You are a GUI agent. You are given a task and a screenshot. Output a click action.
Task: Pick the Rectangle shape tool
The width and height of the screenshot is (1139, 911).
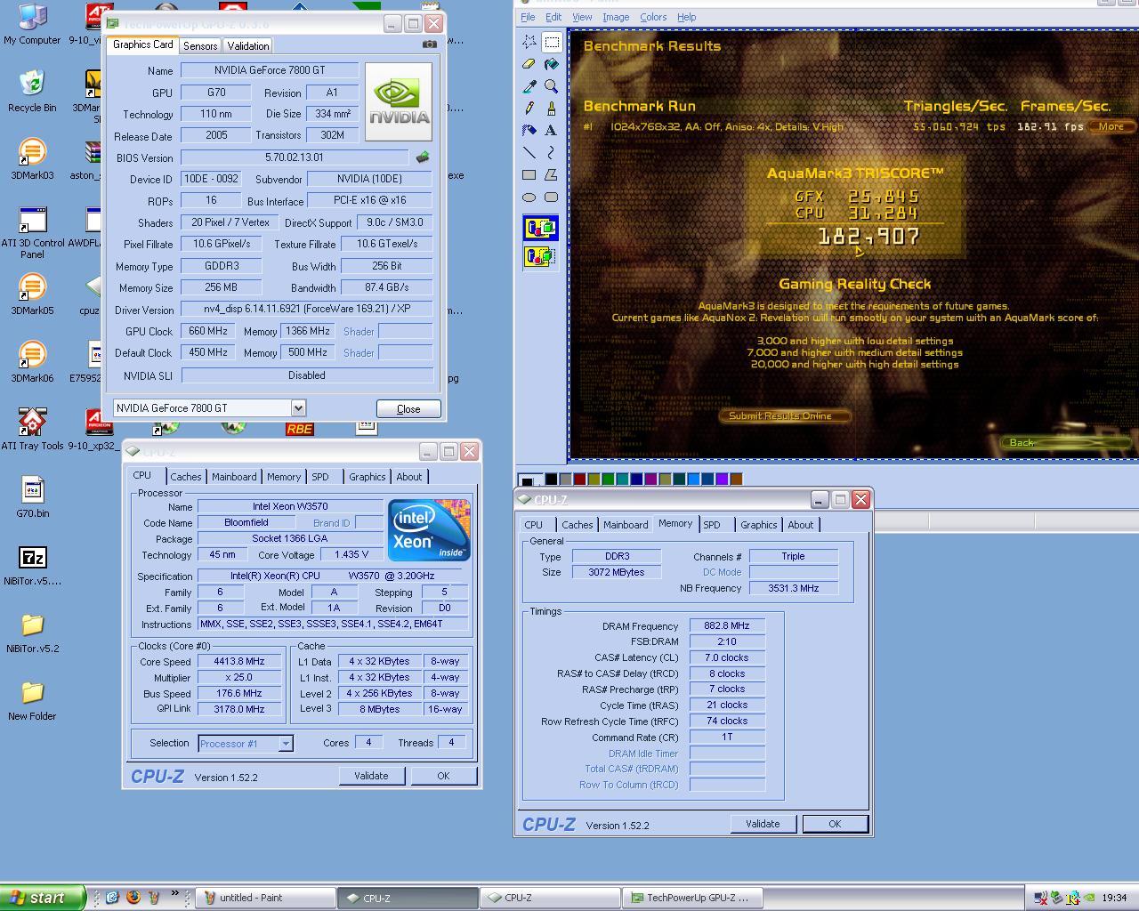(529, 175)
